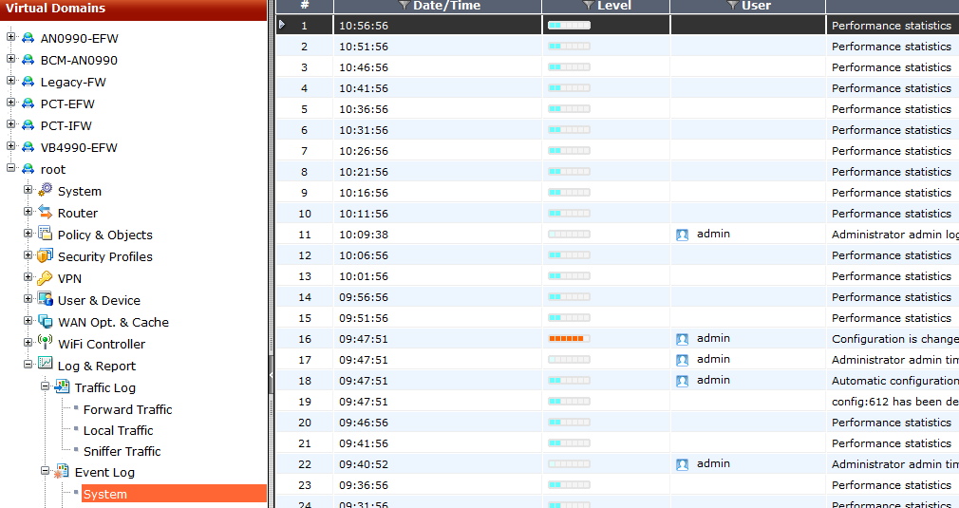Click the Router icon in sidebar
Viewport: 959px width, 508px height.
[x=45, y=213]
